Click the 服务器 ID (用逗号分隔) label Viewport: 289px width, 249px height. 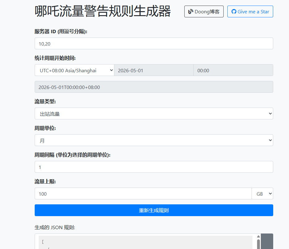click(61, 32)
